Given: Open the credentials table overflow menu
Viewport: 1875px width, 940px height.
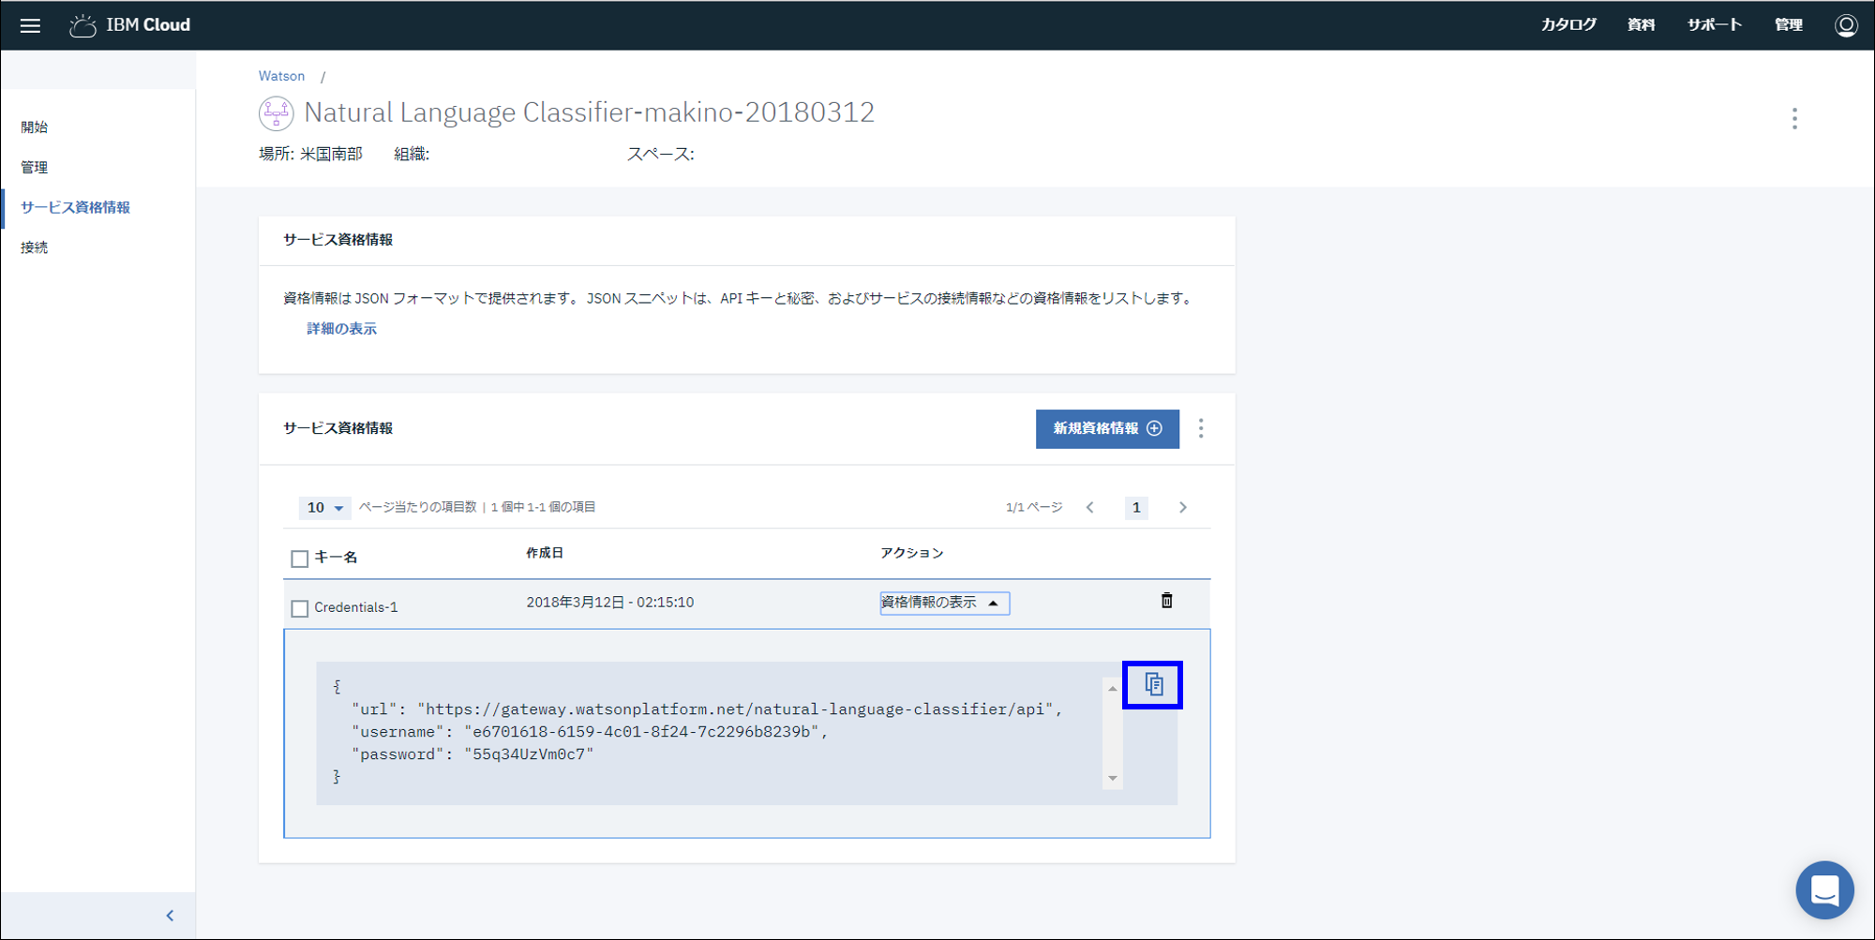Looking at the screenshot, I should [x=1201, y=428].
